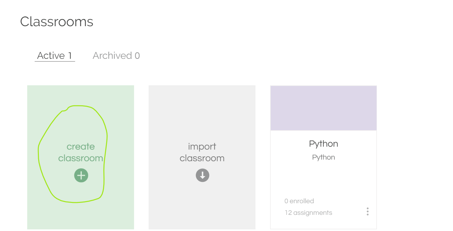Image resolution: width=453 pixels, height=231 pixels.
Task: Click the Classrooms page heading
Action: (57, 22)
